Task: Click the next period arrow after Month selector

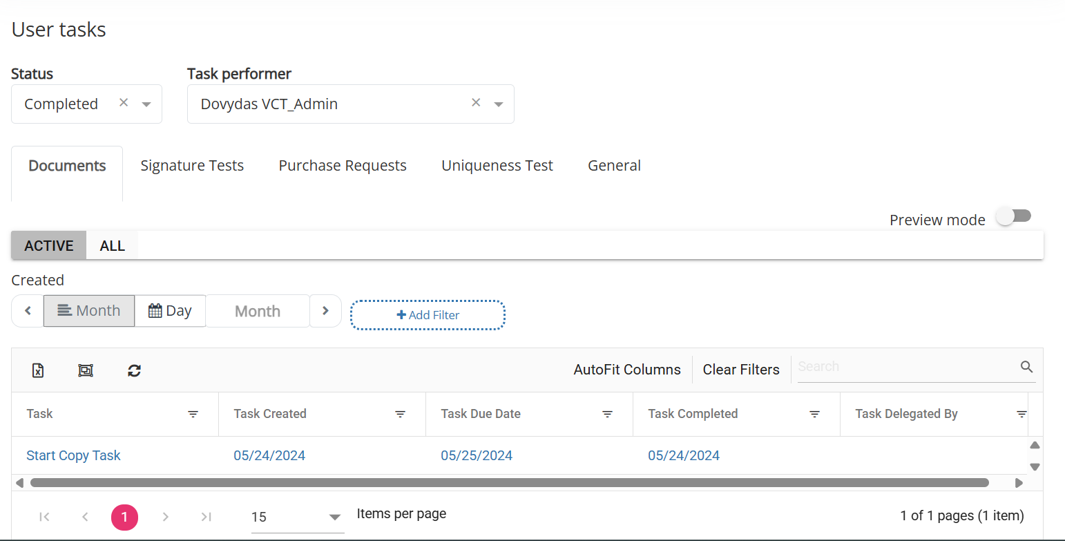Action: pos(325,310)
